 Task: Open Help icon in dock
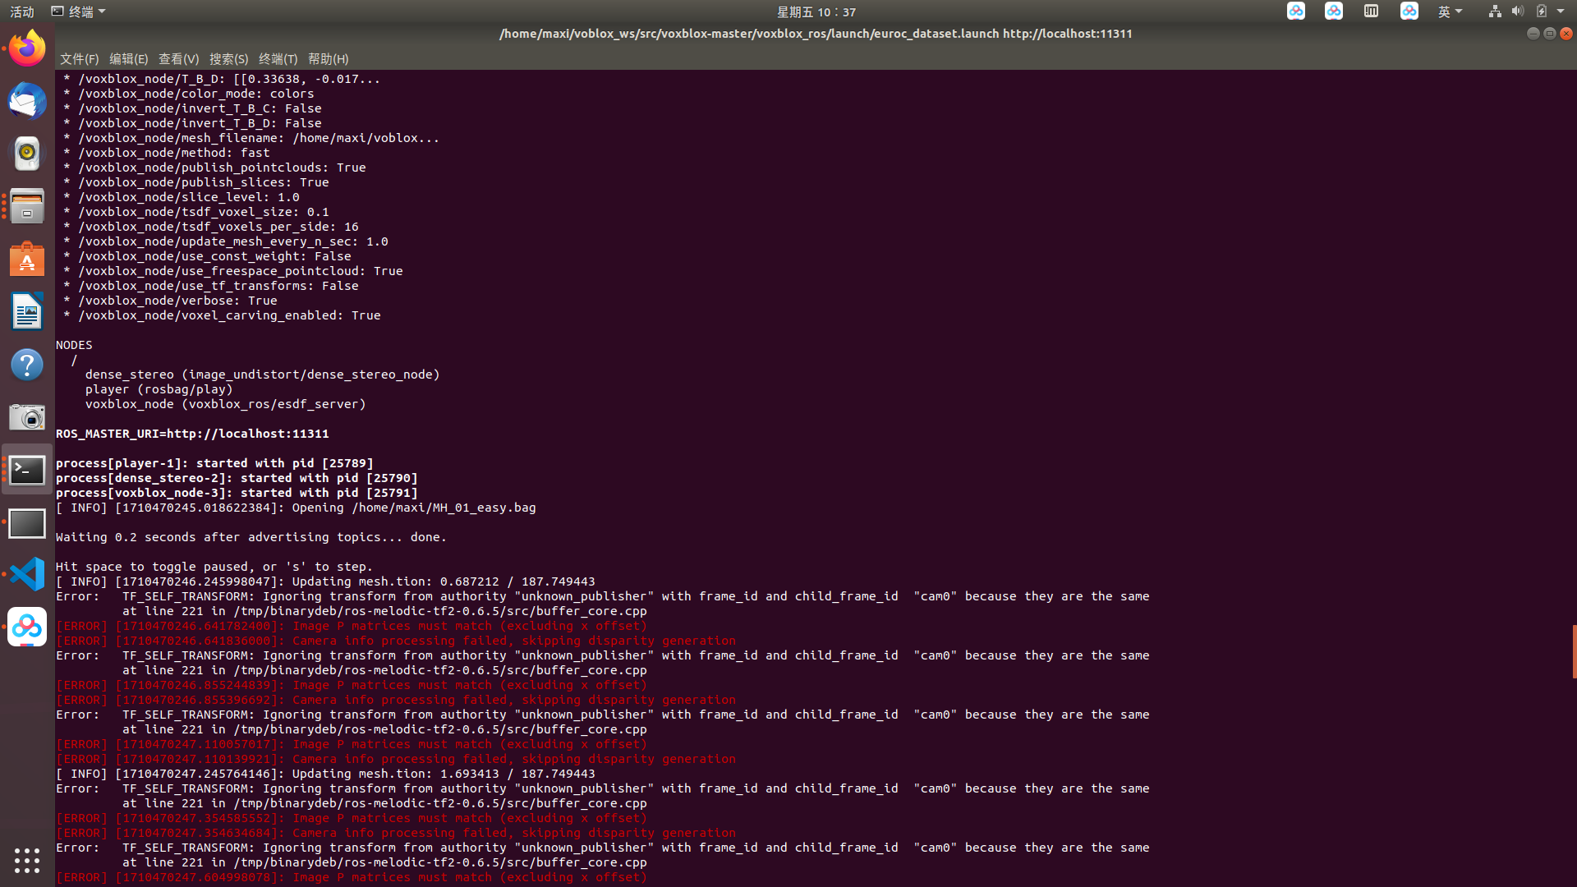pyautogui.click(x=27, y=365)
